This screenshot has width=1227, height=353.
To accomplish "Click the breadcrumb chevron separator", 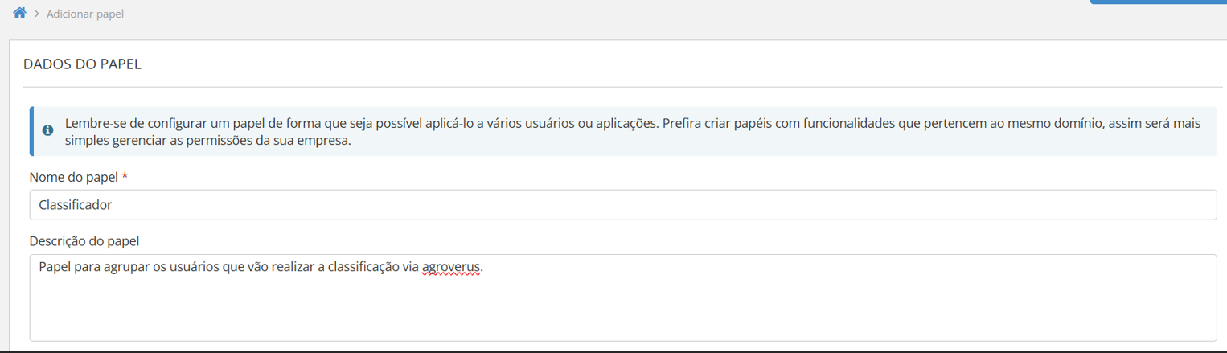I will [x=37, y=14].
